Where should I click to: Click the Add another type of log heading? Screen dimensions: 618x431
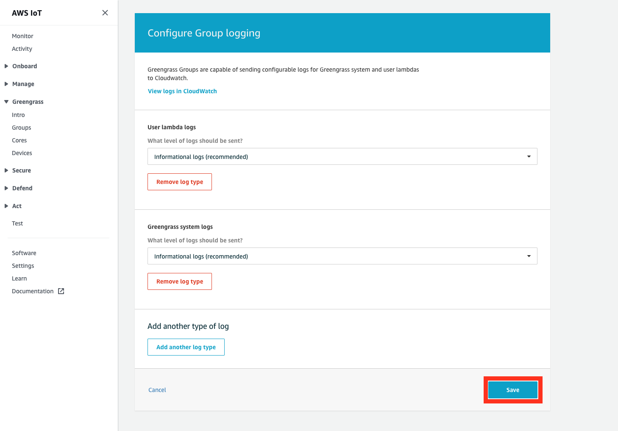point(188,326)
